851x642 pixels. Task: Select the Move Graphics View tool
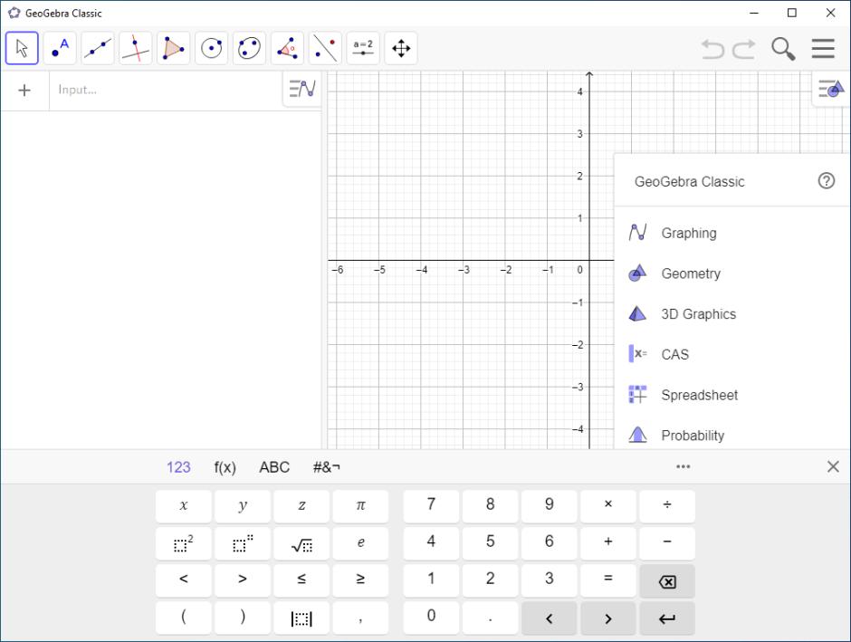tap(401, 48)
